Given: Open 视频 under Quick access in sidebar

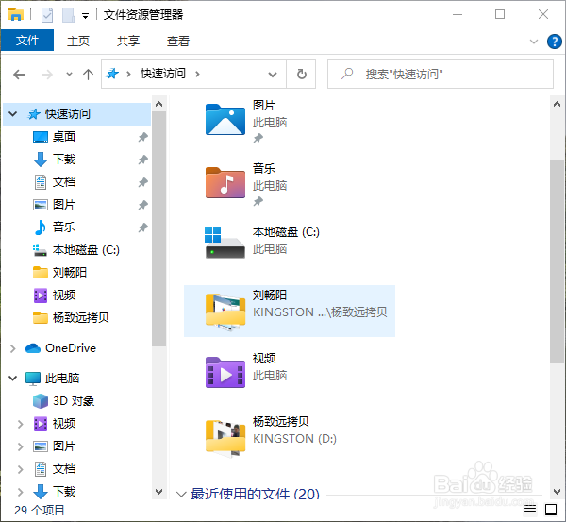Looking at the screenshot, I should click(64, 295).
